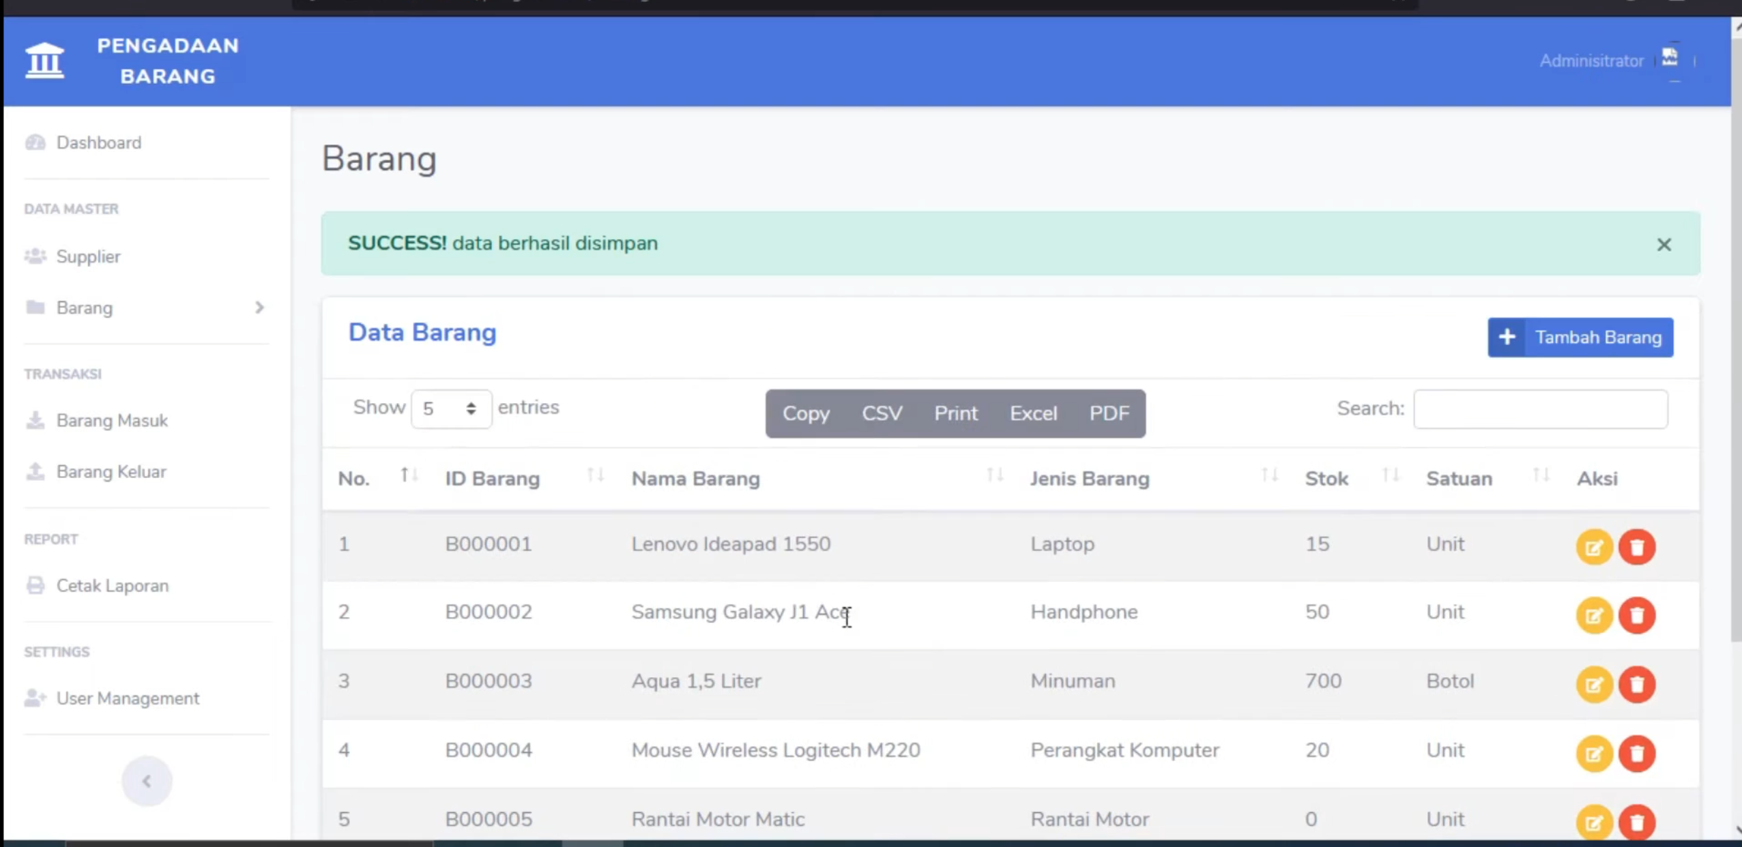Edit the Samsung Galaxy J1 Ace row
The image size is (1742, 847).
(1594, 615)
